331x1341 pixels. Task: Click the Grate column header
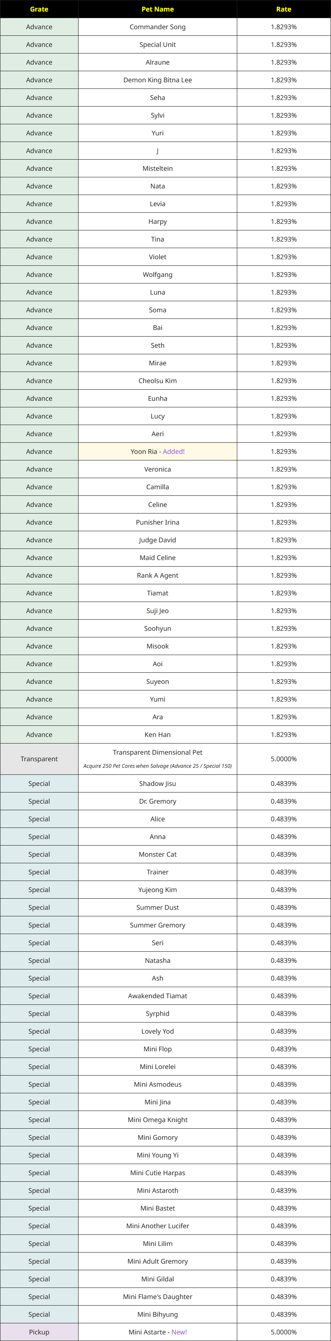point(39,9)
